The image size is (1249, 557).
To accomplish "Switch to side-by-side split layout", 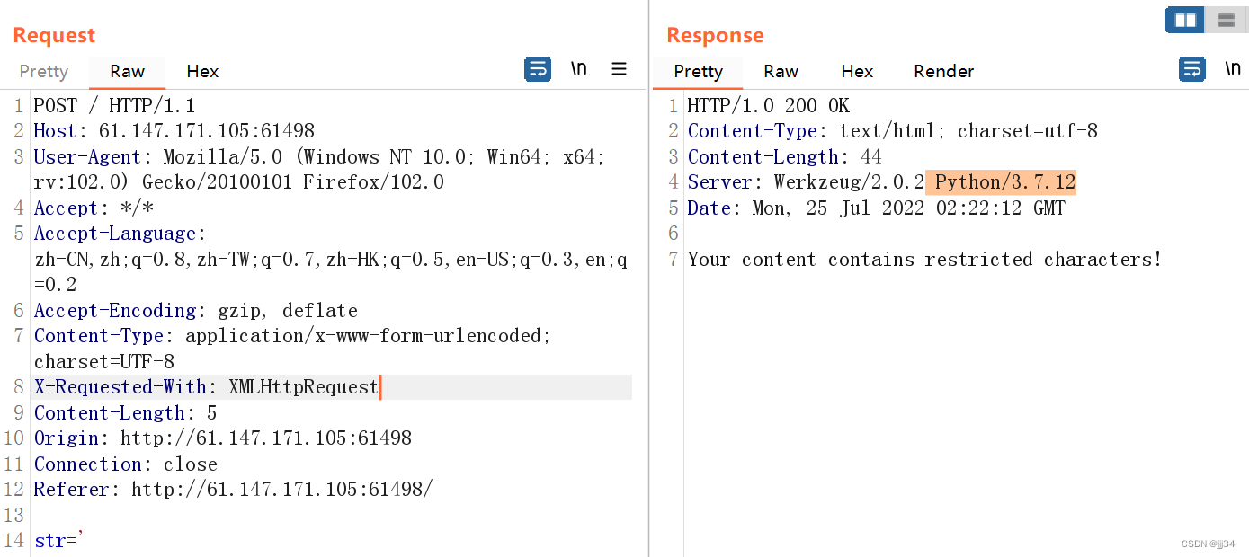I will [x=1185, y=20].
